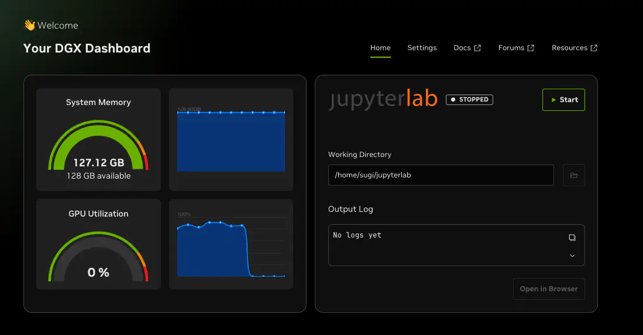Click the STOPPED status badge

469,100
